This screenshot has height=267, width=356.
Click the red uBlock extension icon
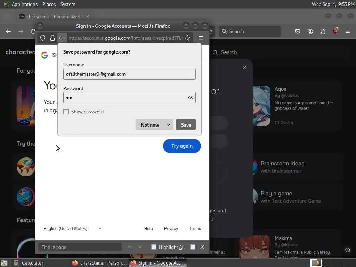point(335,31)
